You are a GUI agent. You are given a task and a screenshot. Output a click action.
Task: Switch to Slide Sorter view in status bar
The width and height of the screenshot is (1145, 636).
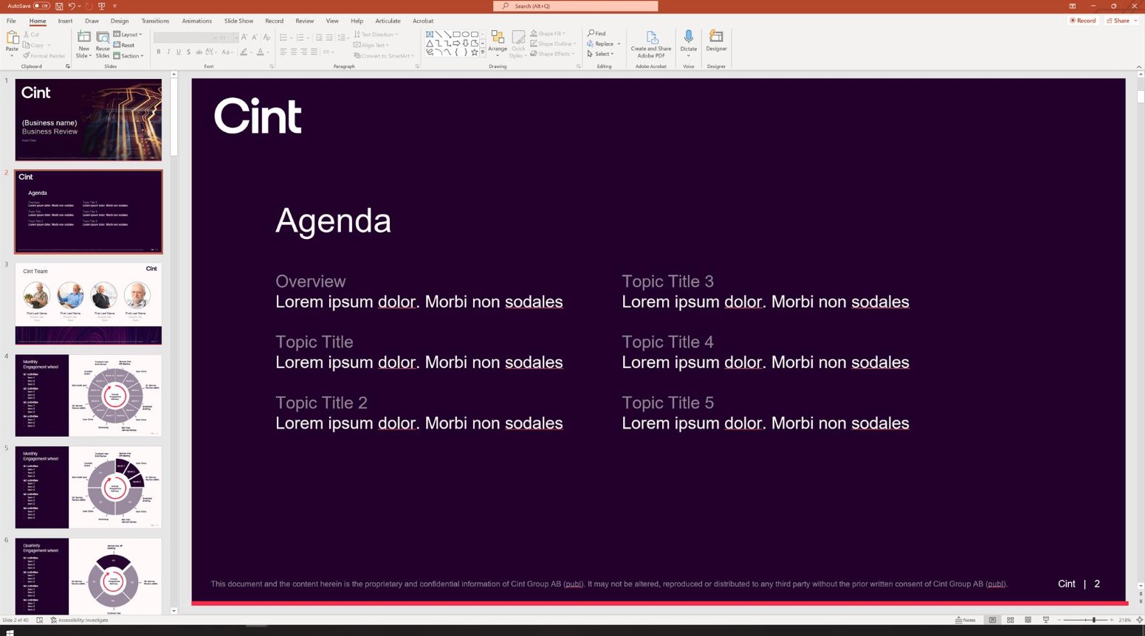click(x=1010, y=620)
